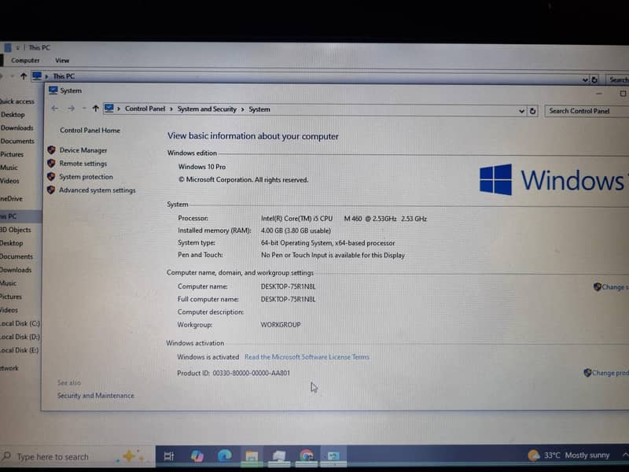Click Change settings link beside computer name

pos(611,287)
